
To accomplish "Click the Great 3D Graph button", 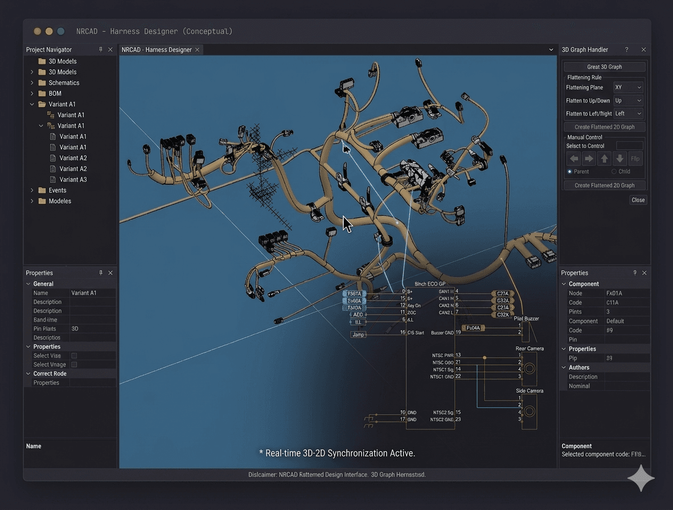I will [604, 67].
